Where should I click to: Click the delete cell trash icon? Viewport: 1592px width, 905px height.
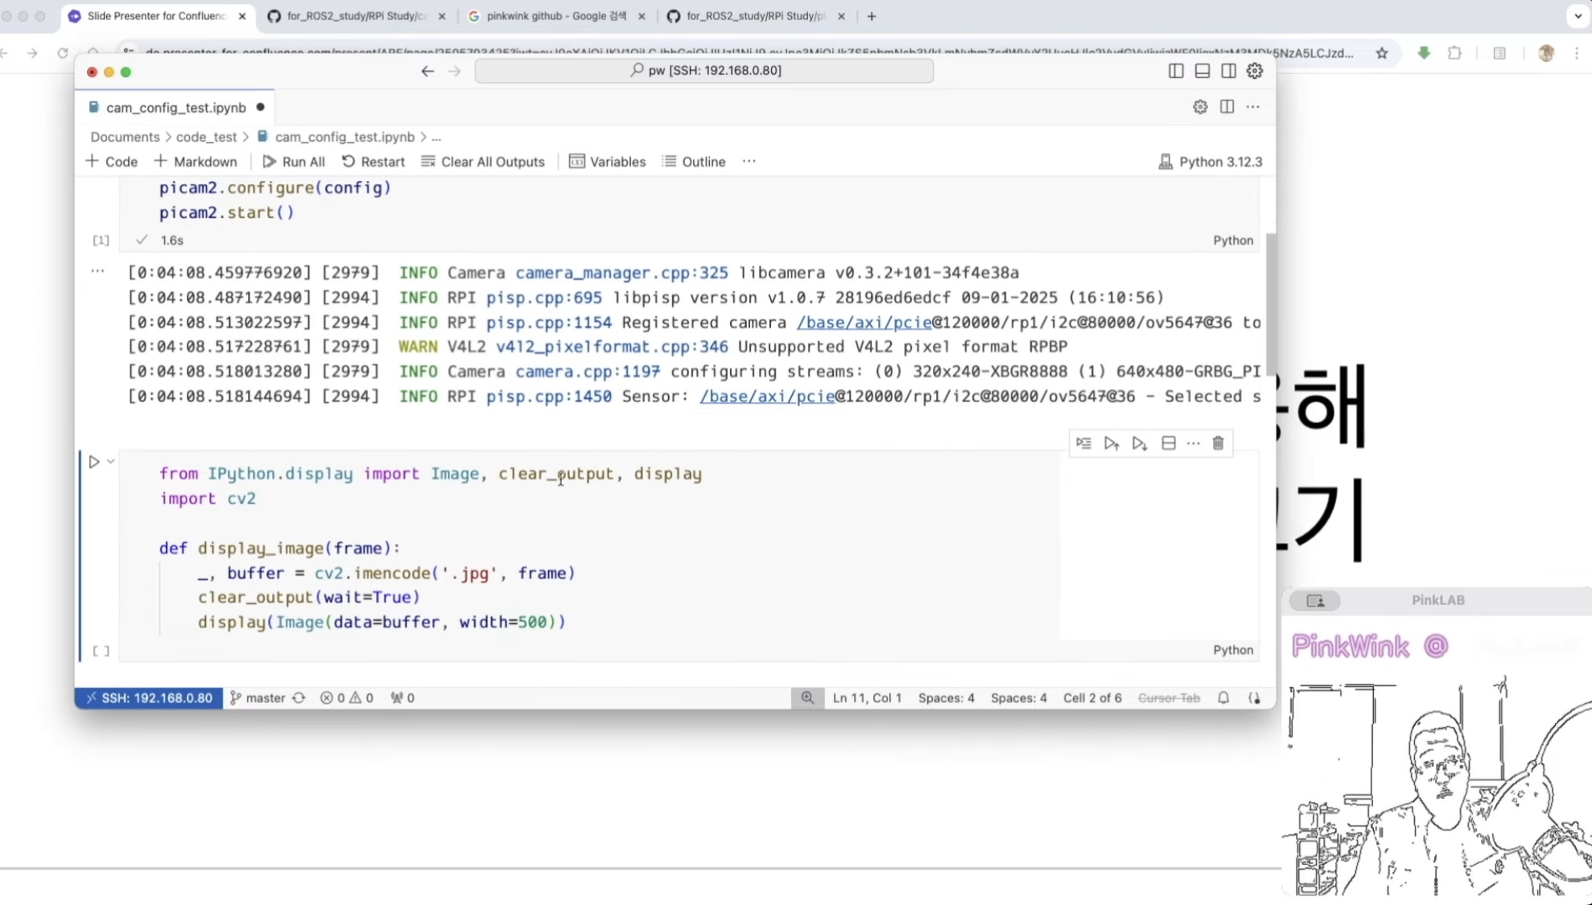tap(1218, 443)
